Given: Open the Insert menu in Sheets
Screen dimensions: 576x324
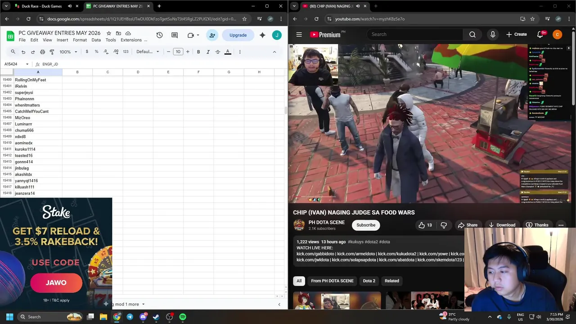Looking at the screenshot, I should [62, 40].
